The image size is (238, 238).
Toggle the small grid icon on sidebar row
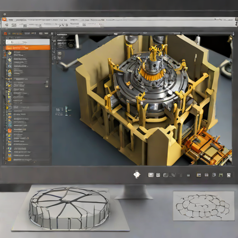pyautogui.click(x=47, y=82)
